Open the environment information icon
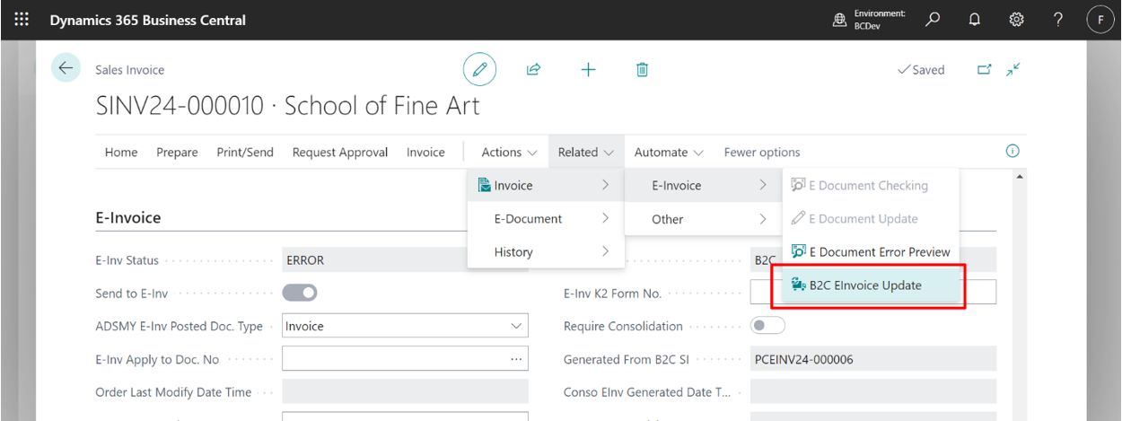 pos(839,21)
